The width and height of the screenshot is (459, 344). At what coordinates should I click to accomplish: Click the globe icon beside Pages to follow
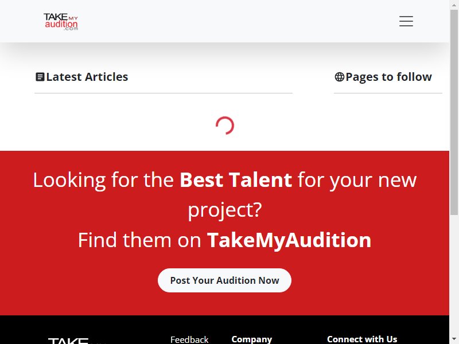[339, 77]
